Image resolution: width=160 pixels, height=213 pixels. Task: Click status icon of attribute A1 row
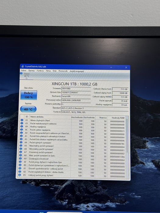(21, 136)
